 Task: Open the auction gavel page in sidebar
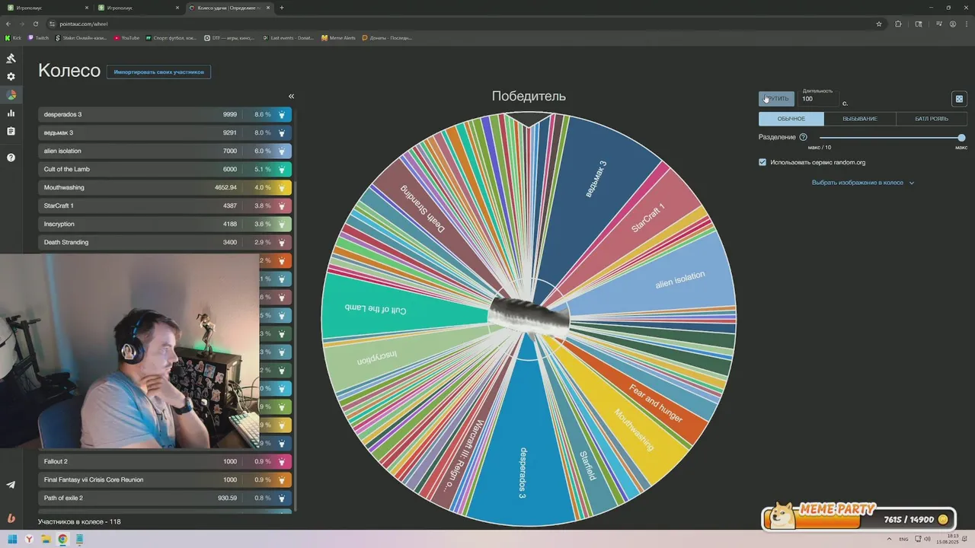pos(11,59)
